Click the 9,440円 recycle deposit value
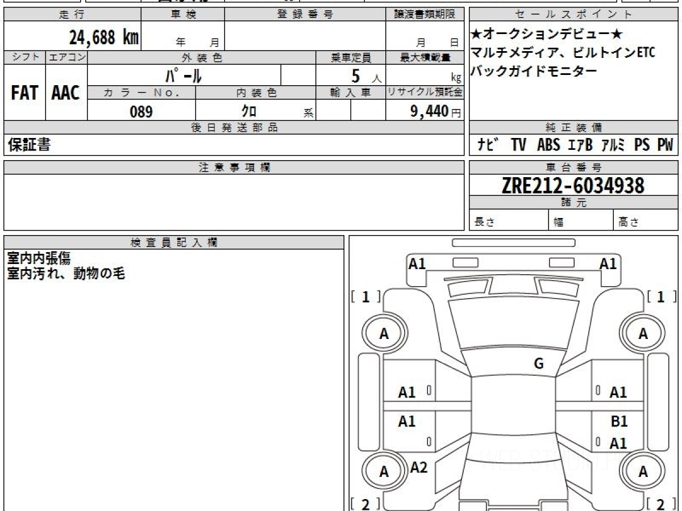The image size is (682, 511). pyautogui.click(x=436, y=111)
